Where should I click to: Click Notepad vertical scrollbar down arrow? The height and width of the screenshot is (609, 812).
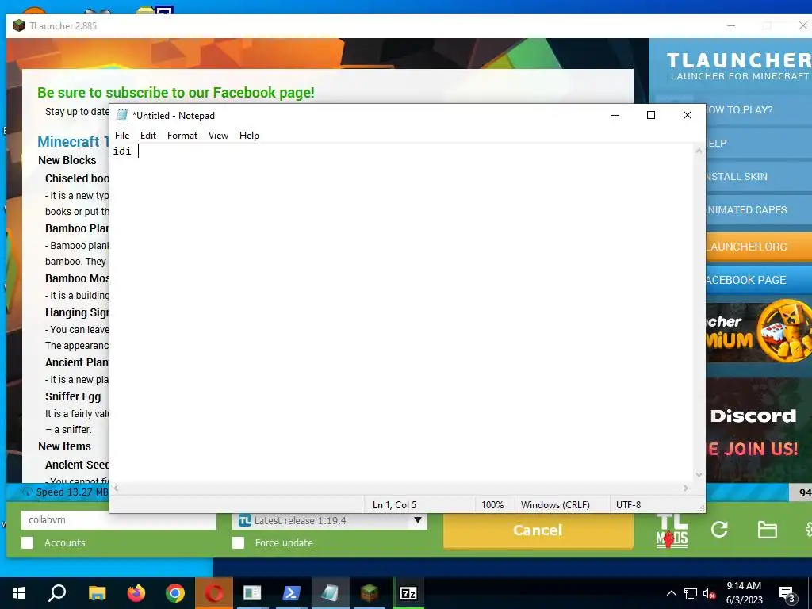(x=699, y=474)
